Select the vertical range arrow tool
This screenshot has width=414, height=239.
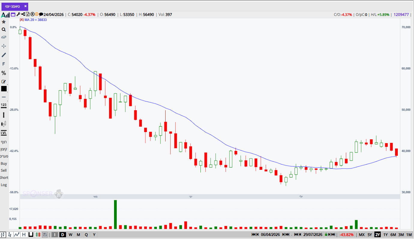[4, 115]
